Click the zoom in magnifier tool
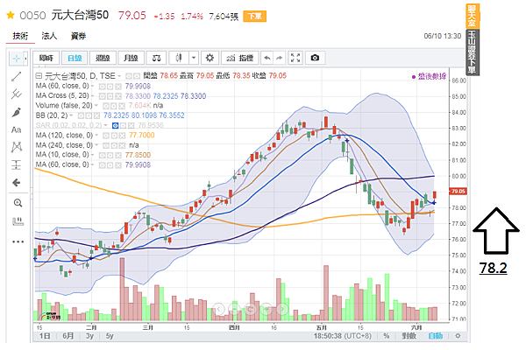The image size is (526, 350). pos(16,202)
